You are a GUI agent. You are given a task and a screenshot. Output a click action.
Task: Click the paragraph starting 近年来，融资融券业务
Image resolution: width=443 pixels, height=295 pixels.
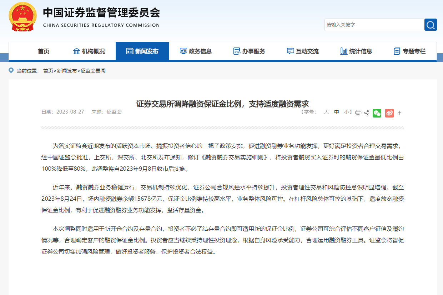click(x=223, y=199)
